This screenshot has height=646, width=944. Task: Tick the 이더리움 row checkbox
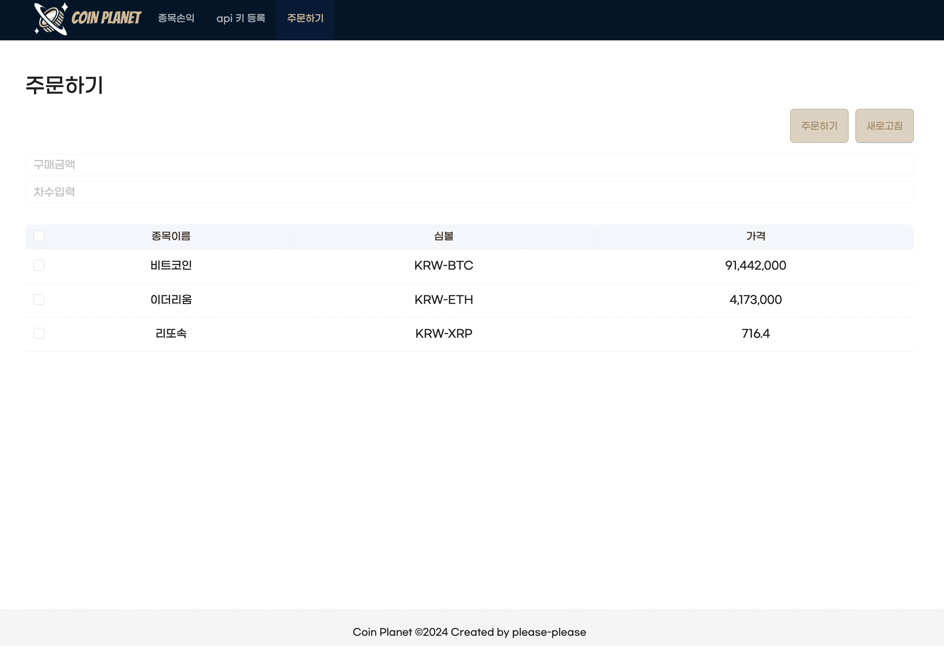[x=39, y=299]
